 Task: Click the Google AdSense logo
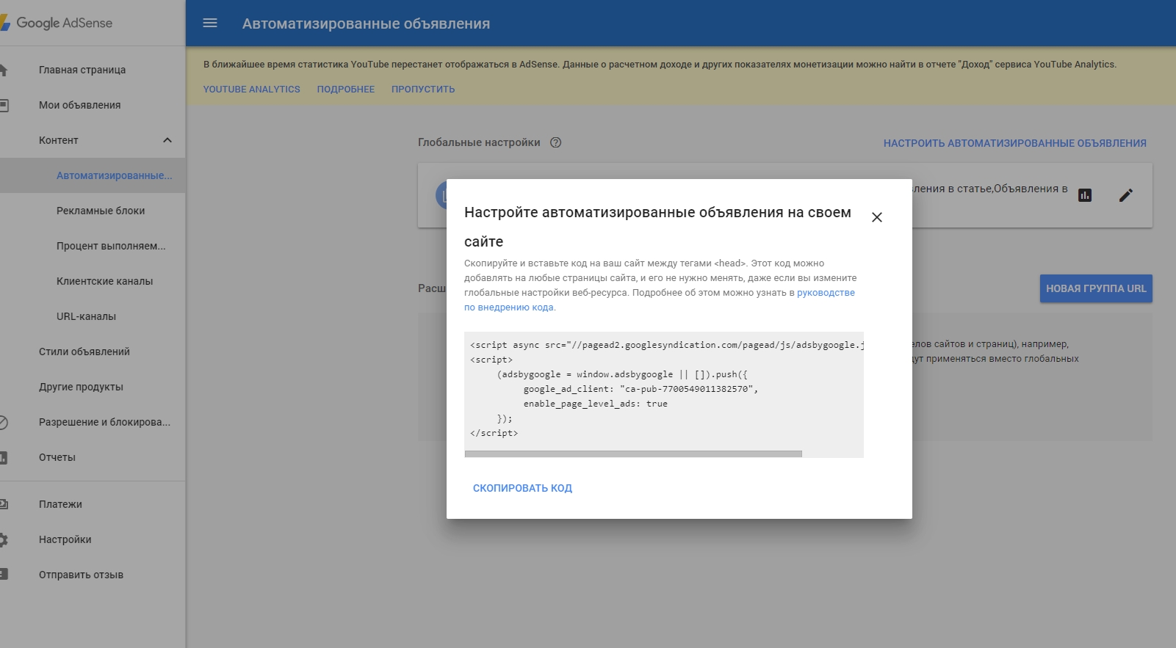pos(57,23)
